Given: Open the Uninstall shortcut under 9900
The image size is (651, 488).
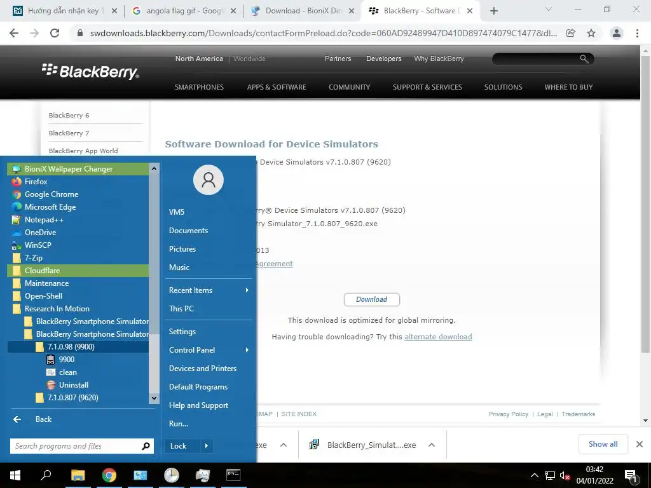Looking at the screenshot, I should [x=78, y=385].
